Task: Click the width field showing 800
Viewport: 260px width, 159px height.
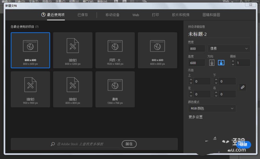Action: click(x=197, y=49)
